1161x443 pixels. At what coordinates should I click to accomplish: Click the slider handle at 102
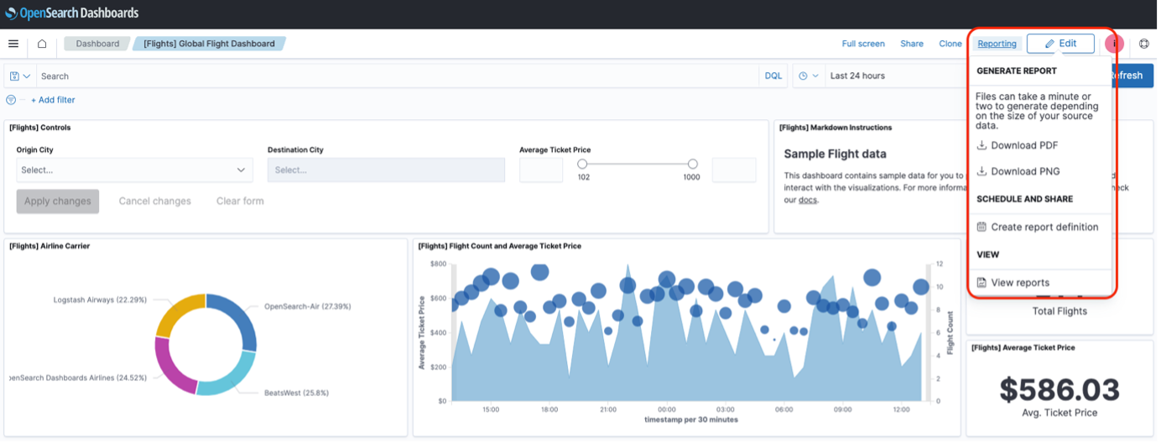point(582,164)
